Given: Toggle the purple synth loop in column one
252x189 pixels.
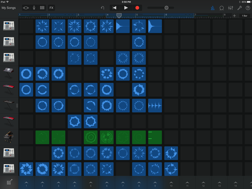Looking at the screenshot, I should click(x=26, y=74).
